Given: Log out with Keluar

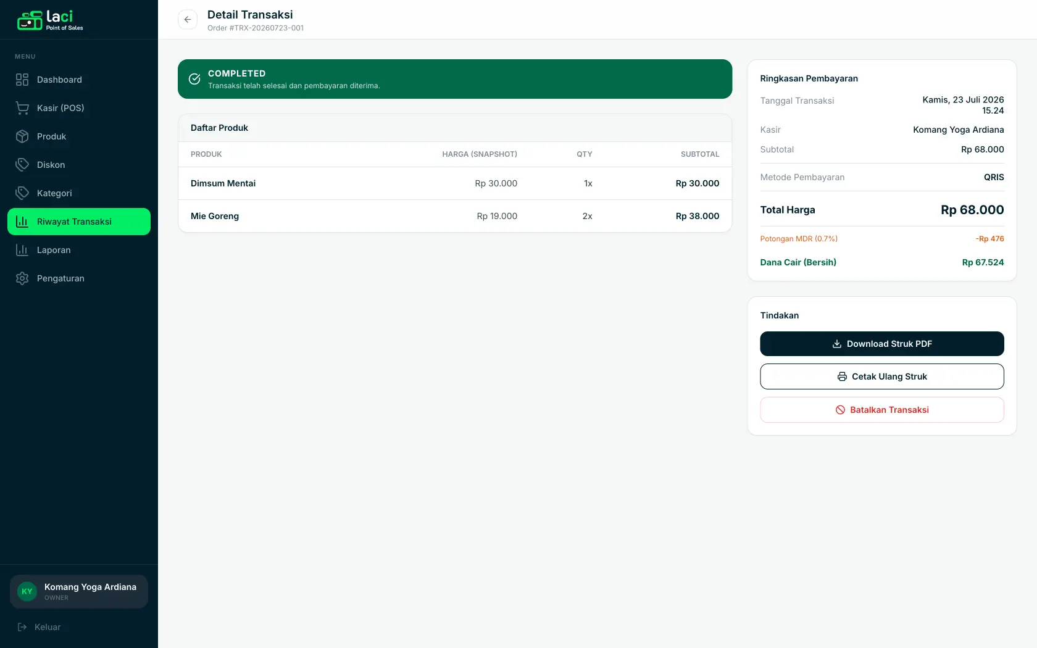Looking at the screenshot, I should point(79,627).
